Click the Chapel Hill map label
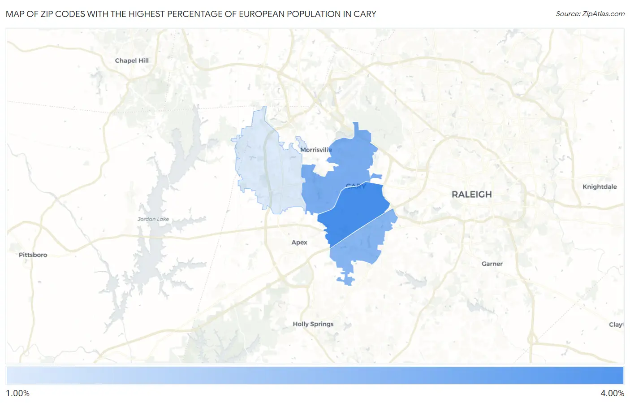 (132, 61)
